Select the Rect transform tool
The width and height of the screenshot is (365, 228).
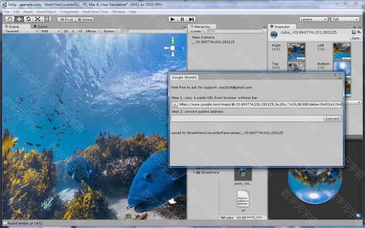[47, 19]
